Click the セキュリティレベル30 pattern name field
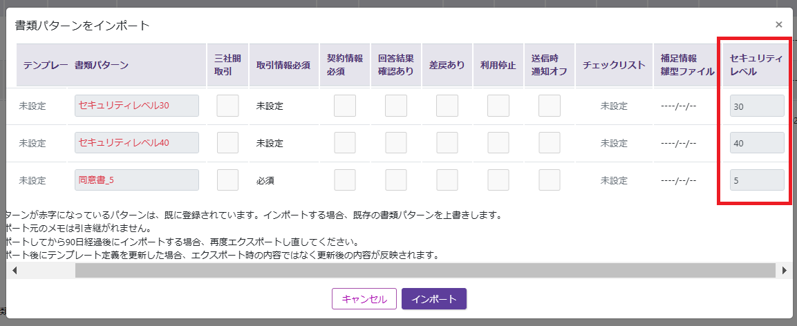The width and height of the screenshot is (797, 326). pyautogui.click(x=137, y=106)
